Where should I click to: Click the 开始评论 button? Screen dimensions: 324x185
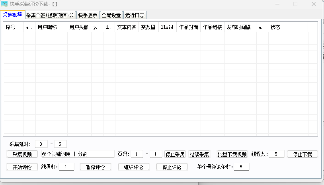click(22, 167)
